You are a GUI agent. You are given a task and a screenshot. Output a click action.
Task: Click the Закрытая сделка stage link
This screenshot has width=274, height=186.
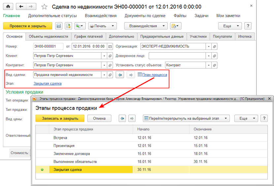(x=48, y=83)
